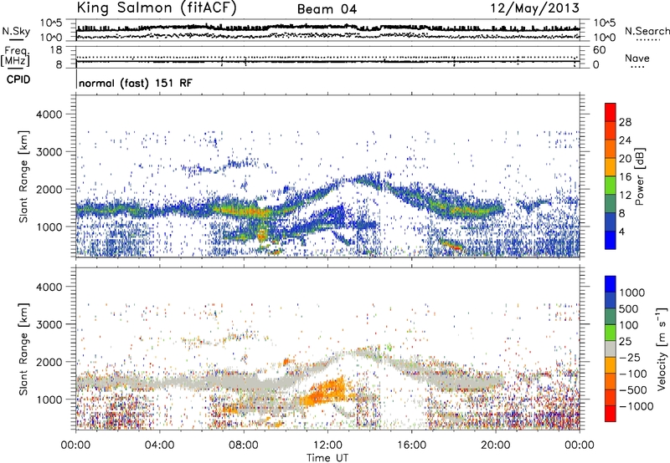Click the gray Velocity colorbar segment
Screen dimensions: 670x463
click(x=611, y=349)
